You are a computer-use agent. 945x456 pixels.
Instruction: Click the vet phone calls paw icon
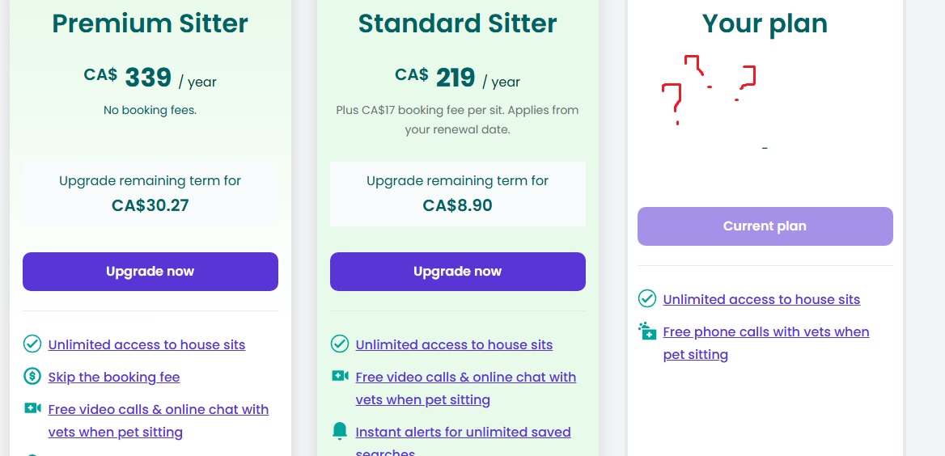[x=647, y=331]
